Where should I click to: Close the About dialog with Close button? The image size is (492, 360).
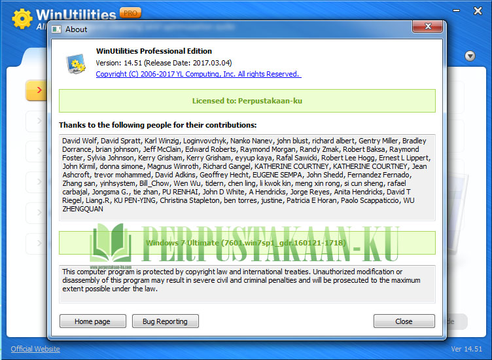[x=404, y=321]
